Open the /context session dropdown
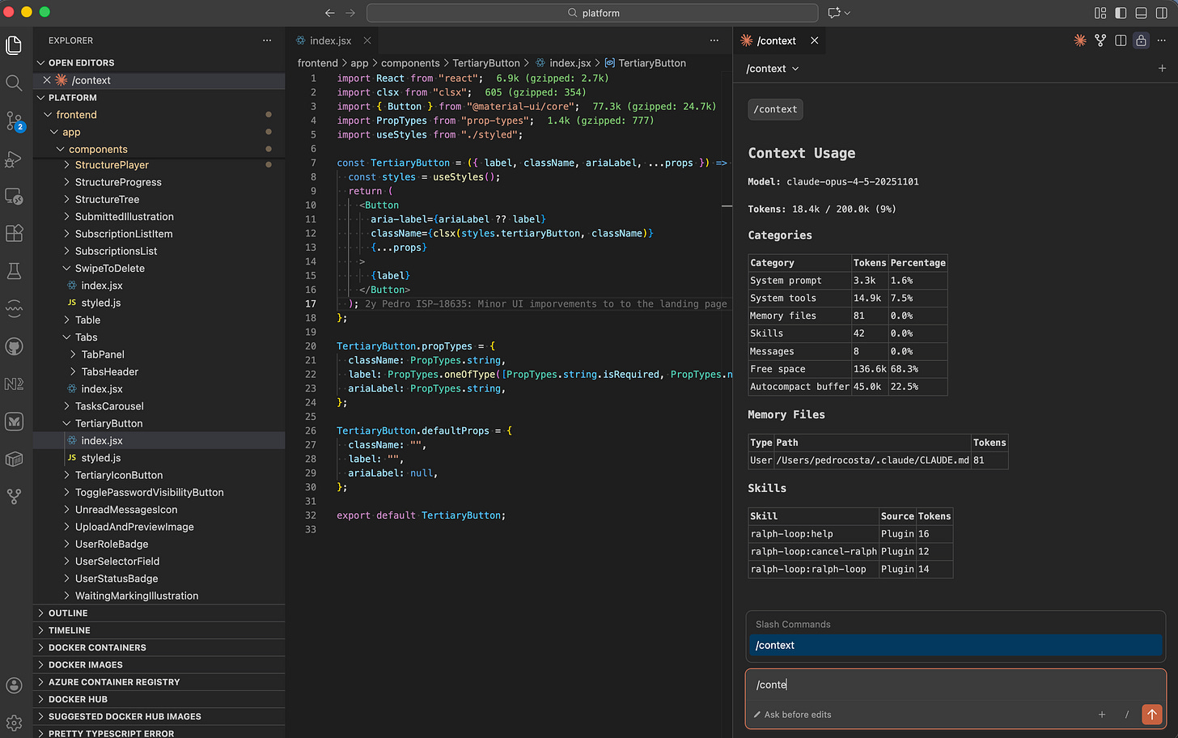This screenshot has height=738, width=1178. click(773, 69)
